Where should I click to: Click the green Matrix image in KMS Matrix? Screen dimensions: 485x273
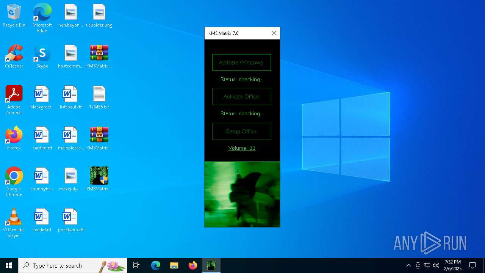tap(242, 195)
